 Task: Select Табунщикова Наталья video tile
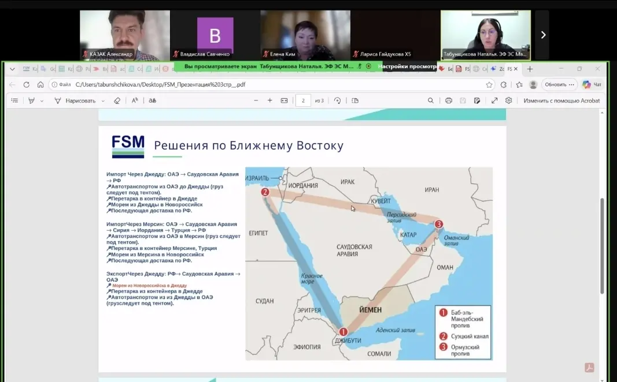click(485, 35)
